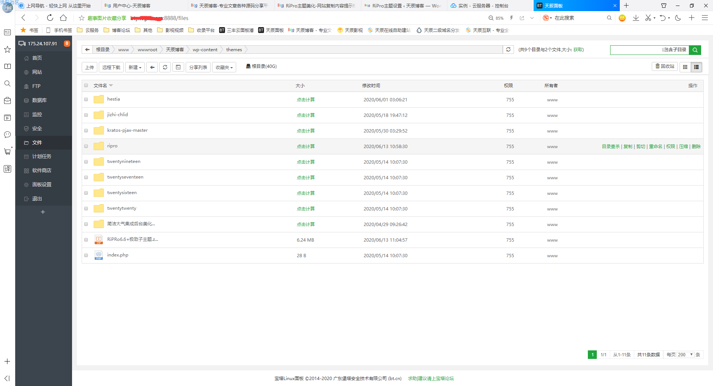Click the green search button
The width and height of the screenshot is (713, 386).
[x=695, y=50]
